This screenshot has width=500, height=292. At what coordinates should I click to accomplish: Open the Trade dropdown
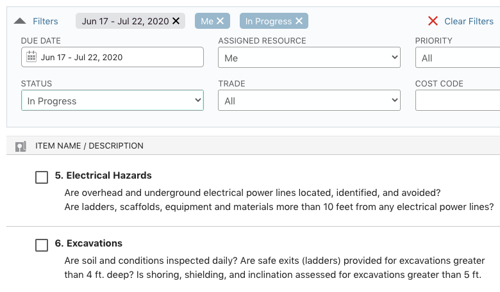pos(309,101)
